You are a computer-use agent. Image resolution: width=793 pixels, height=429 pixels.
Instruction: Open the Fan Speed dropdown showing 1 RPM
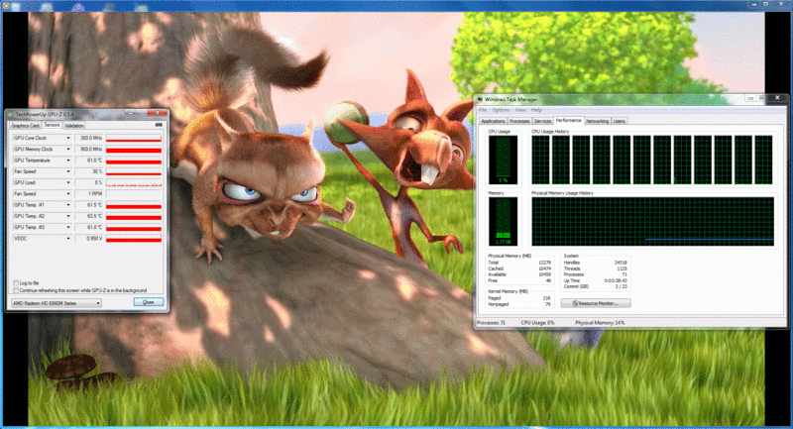pos(68,193)
